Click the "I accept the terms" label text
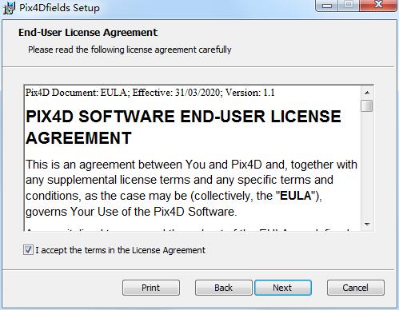Image resolution: width=399 pixels, height=310 pixels. pos(121,250)
